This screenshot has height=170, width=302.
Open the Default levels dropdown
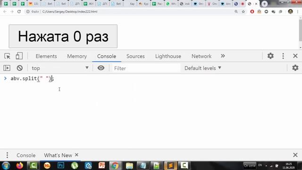pos(203,68)
